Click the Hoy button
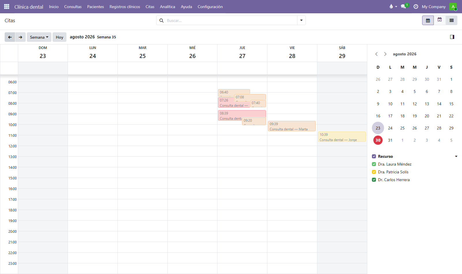462x274 pixels. click(59, 37)
